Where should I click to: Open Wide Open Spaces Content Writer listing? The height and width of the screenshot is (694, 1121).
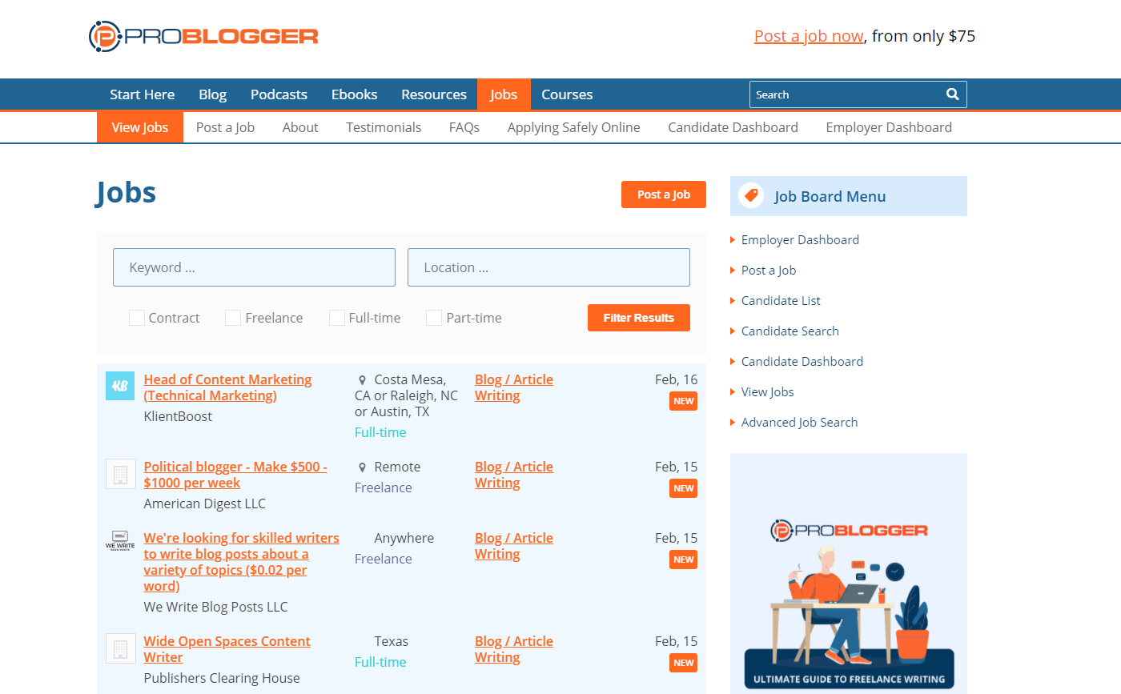click(227, 649)
